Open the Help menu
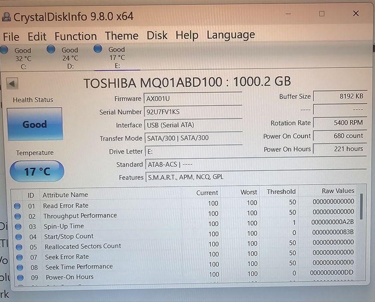This screenshot has height=302, width=375. click(x=187, y=36)
